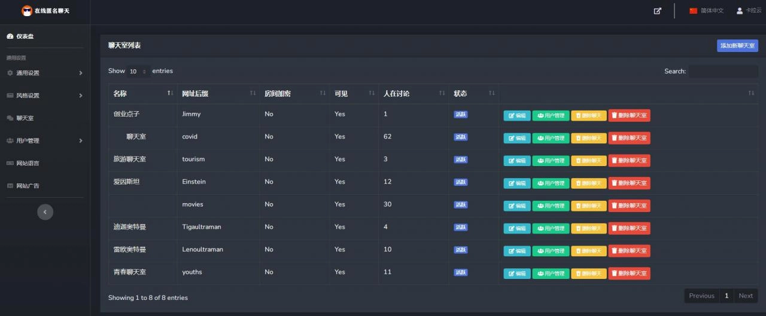
Task: Click yellow 删除聊天 button in Einstein row
Action: [x=588, y=183]
